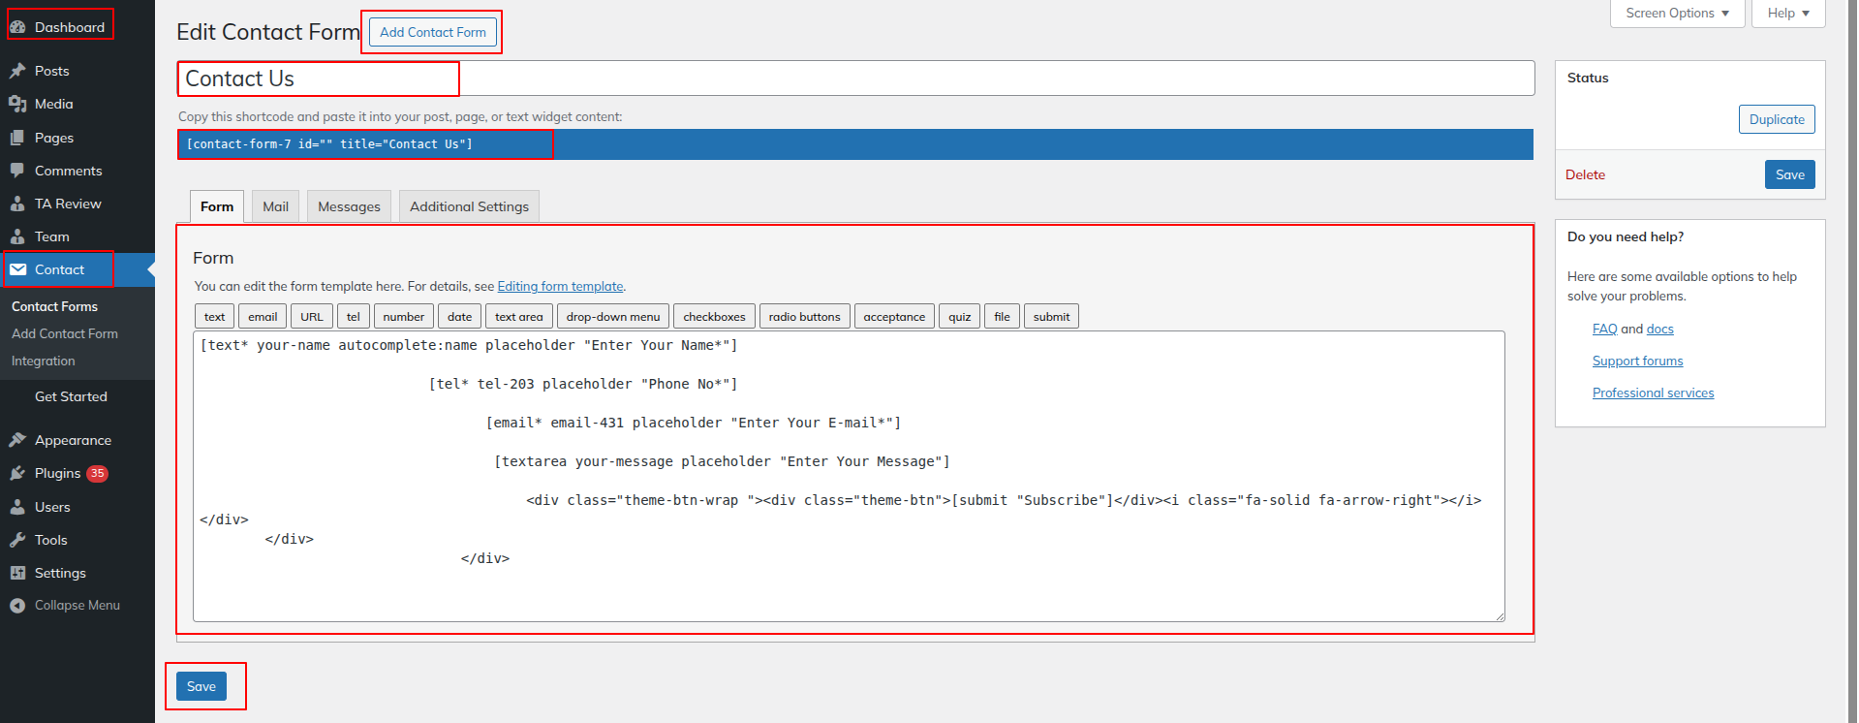Click the Pages icon in sidebar
This screenshot has width=1859, height=723.
(x=17, y=138)
